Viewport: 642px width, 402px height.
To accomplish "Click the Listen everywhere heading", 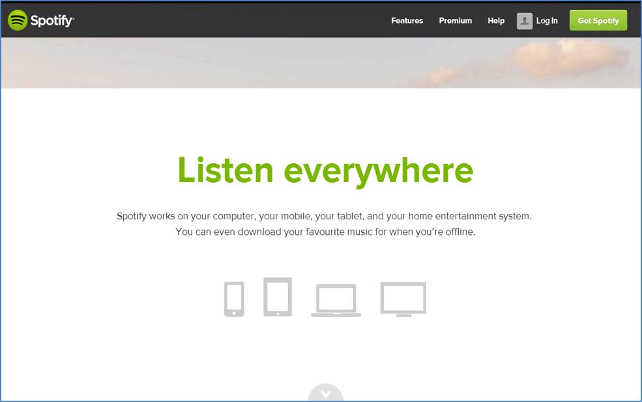I will [324, 170].
